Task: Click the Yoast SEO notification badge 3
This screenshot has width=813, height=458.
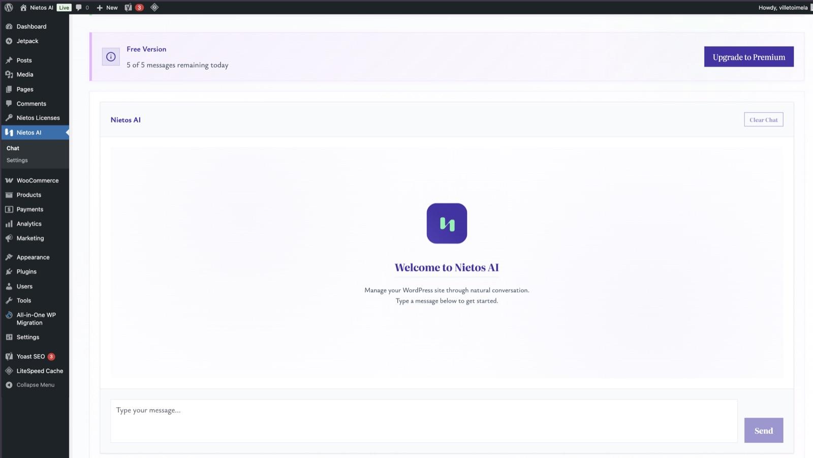Action: click(51, 356)
